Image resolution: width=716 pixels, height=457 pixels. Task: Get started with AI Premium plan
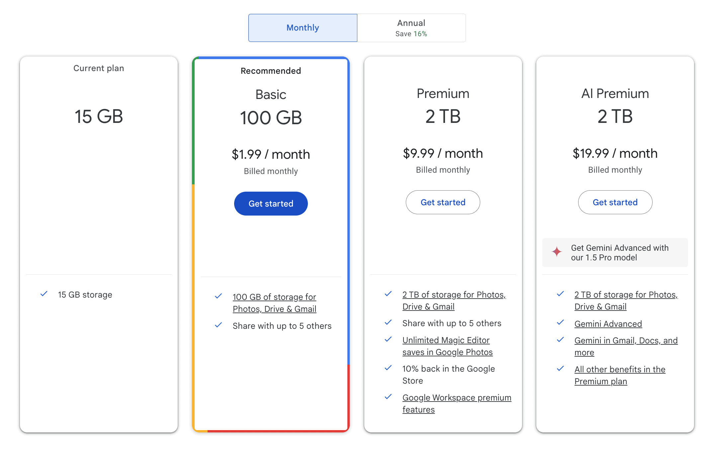pos(615,202)
